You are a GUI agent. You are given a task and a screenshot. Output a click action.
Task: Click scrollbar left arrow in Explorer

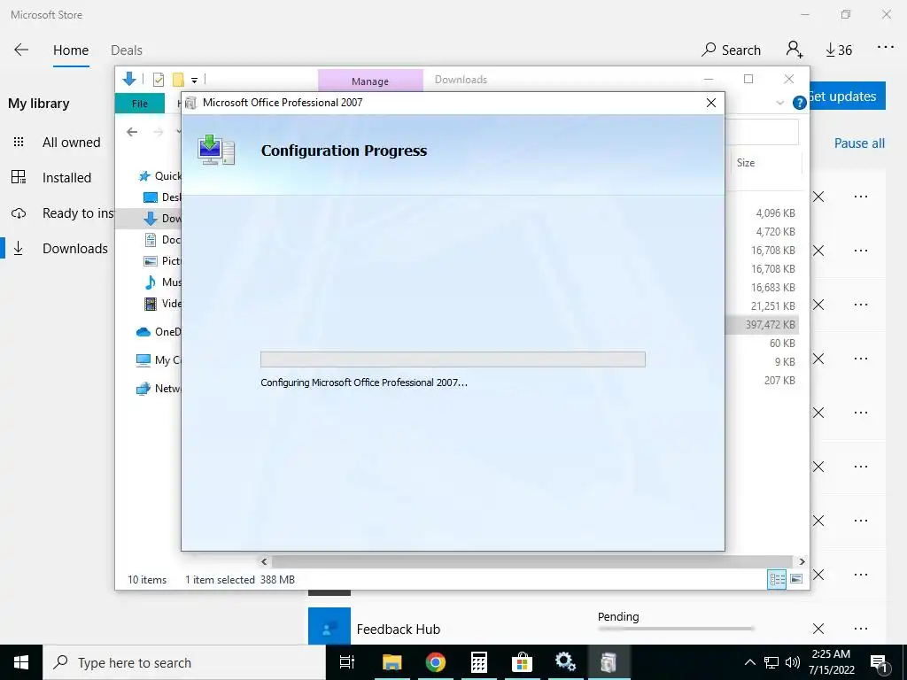tap(264, 561)
